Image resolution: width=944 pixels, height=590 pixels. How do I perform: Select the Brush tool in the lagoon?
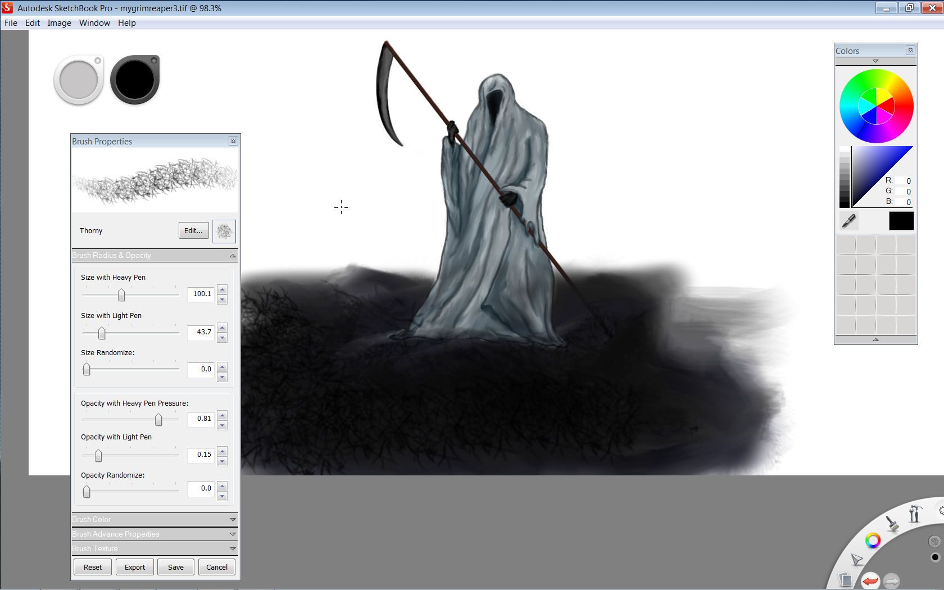pos(892,524)
